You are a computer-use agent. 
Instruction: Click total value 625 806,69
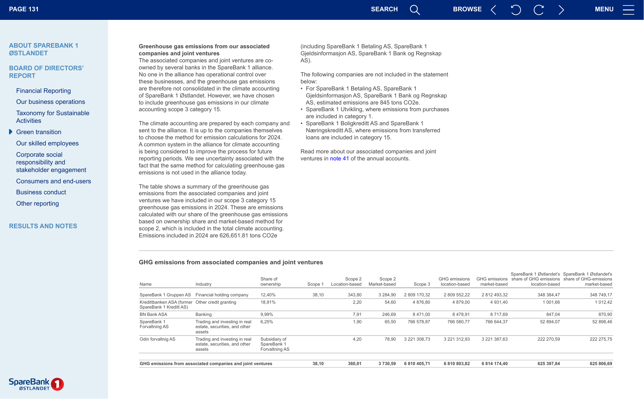pos(601,364)
